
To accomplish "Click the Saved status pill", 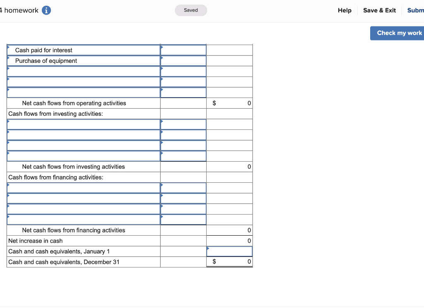I will coord(191,10).
